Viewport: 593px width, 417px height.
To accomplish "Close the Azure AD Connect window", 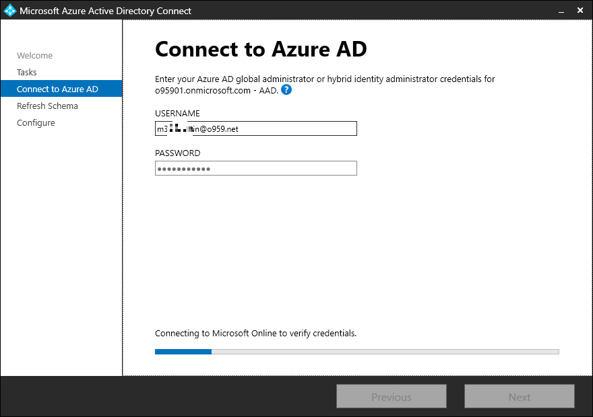I will (580, 11).
